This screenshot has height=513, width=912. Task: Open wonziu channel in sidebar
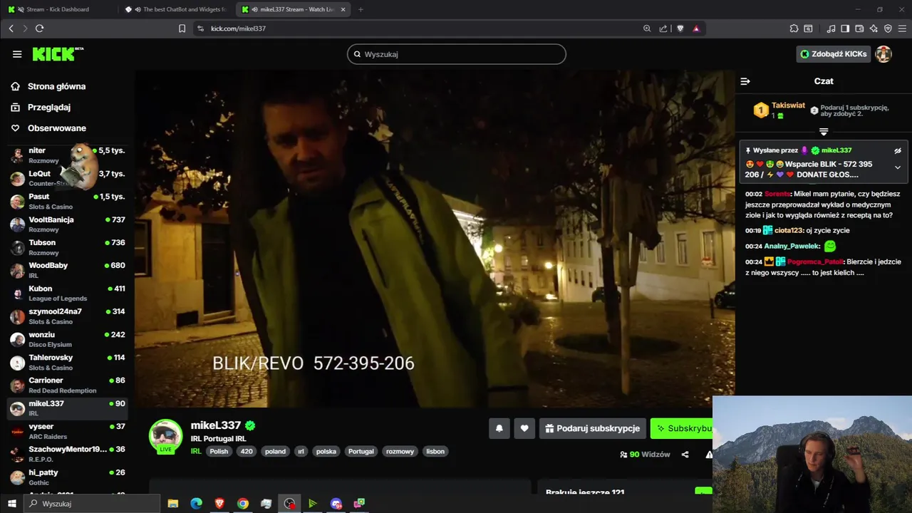pyautogui.click(x=68, y=339)
